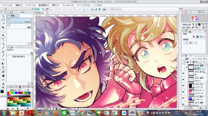Open expression color カラー dropdown

[191, 43]
